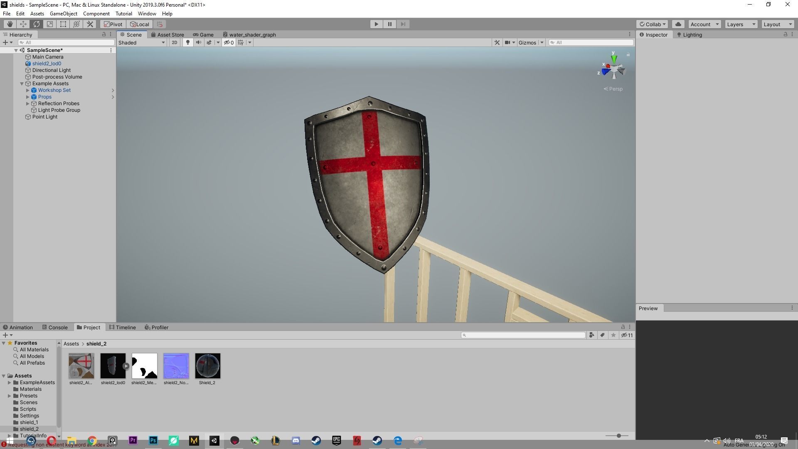Select the Scale tool
The image size is (798, 449).
pyautogui.click(x=49, y=24)
